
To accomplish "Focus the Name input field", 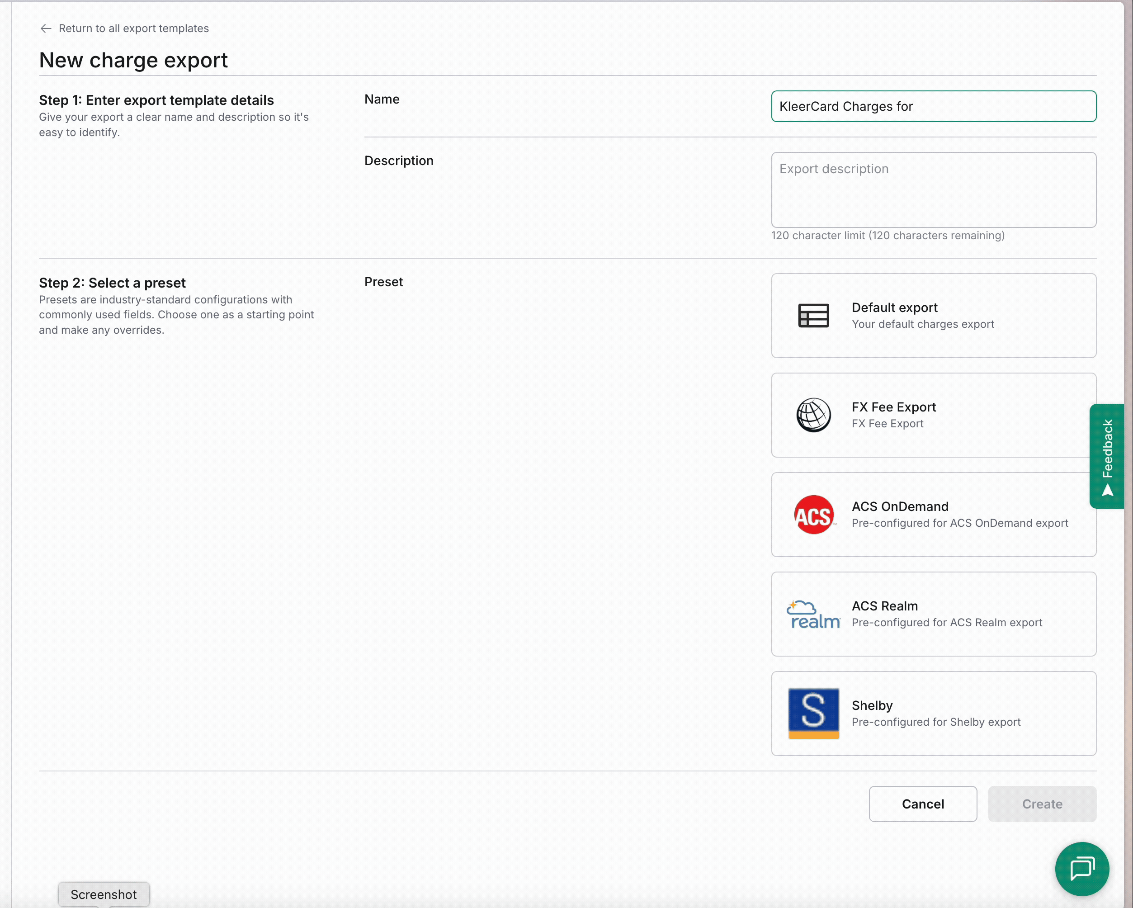I will [933, 106].
